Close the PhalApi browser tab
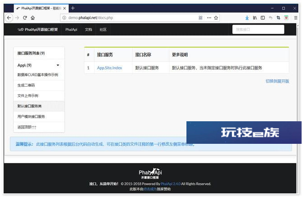 coord(65,8)
